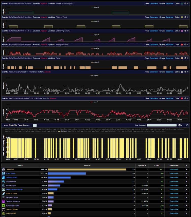Click the Exterminate ability icon
Image resolution: width=191 pixels, height=217 pixels.
point(4,182)
